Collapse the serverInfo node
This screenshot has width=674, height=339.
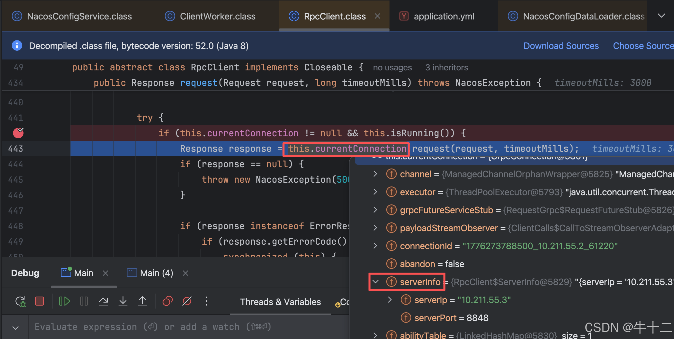click(375, 282)
